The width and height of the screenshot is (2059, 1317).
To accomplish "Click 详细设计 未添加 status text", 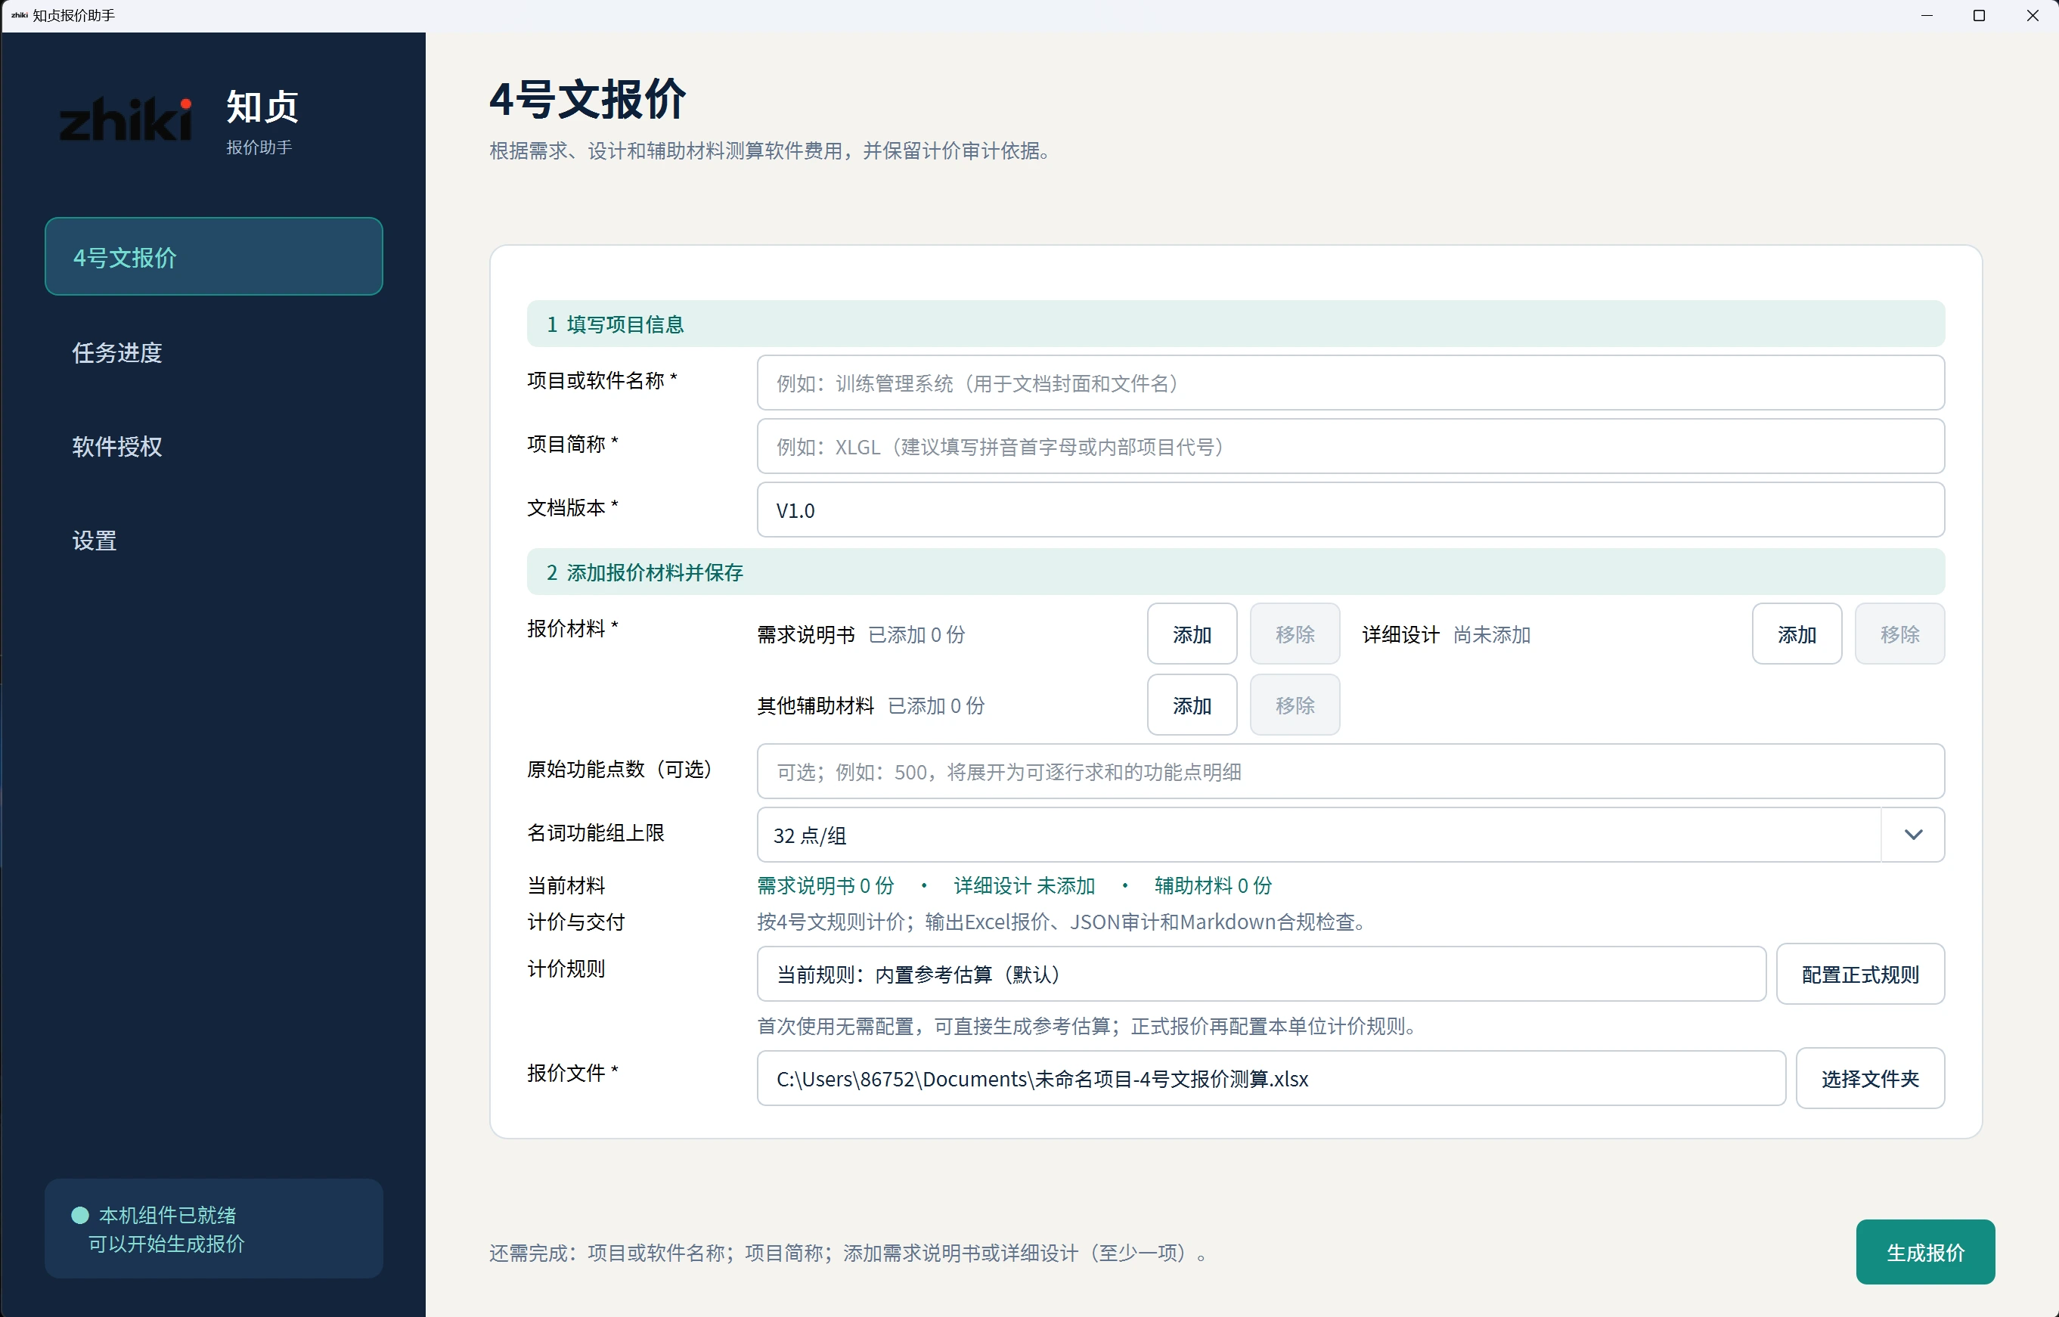I will tap(1025, 885).
